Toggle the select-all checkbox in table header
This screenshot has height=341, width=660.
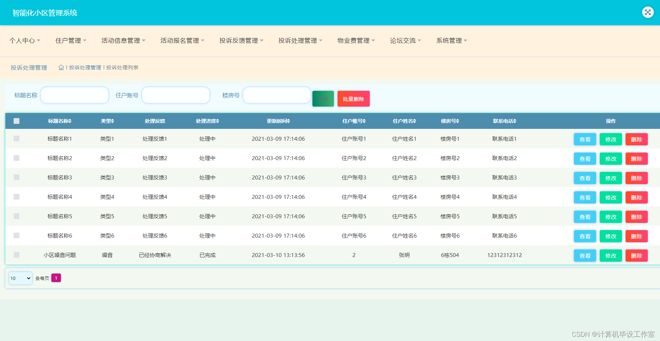pos(16,121)
